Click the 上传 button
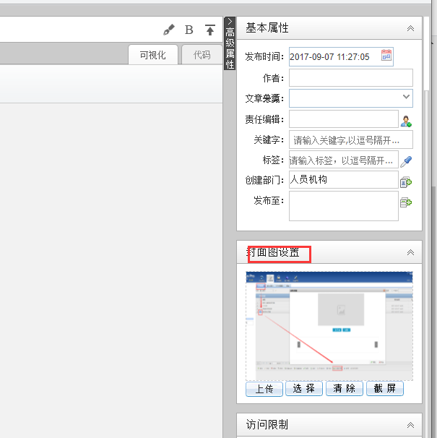Screen dimensions: 437x438 pyautogui.click(x=264, y=389)
